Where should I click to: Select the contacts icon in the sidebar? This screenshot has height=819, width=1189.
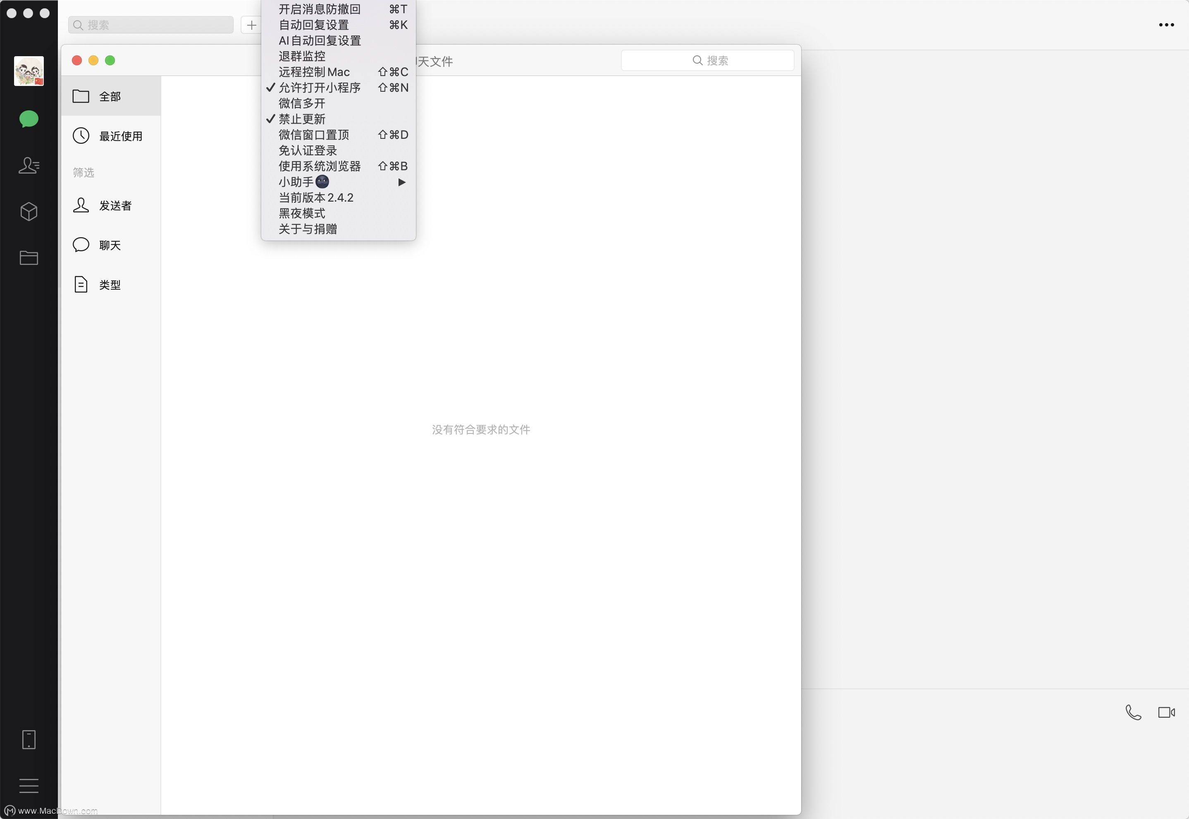[x=29, y=165]
